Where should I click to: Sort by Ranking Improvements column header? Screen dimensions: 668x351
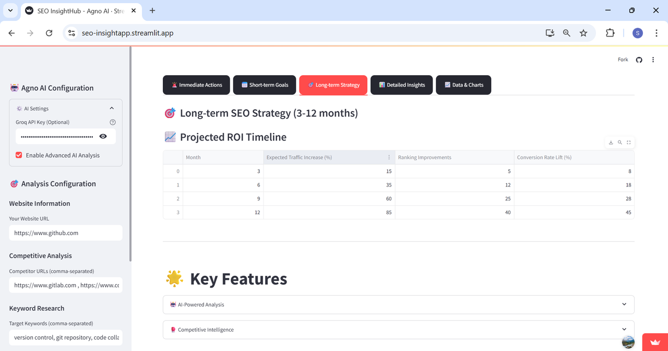[x=454, y=157]
